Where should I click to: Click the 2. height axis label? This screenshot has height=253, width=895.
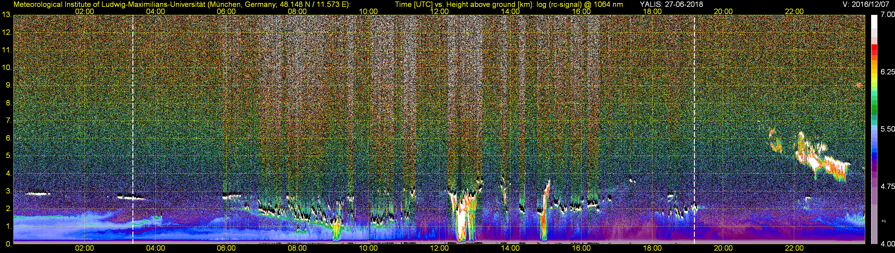[8, 209]
